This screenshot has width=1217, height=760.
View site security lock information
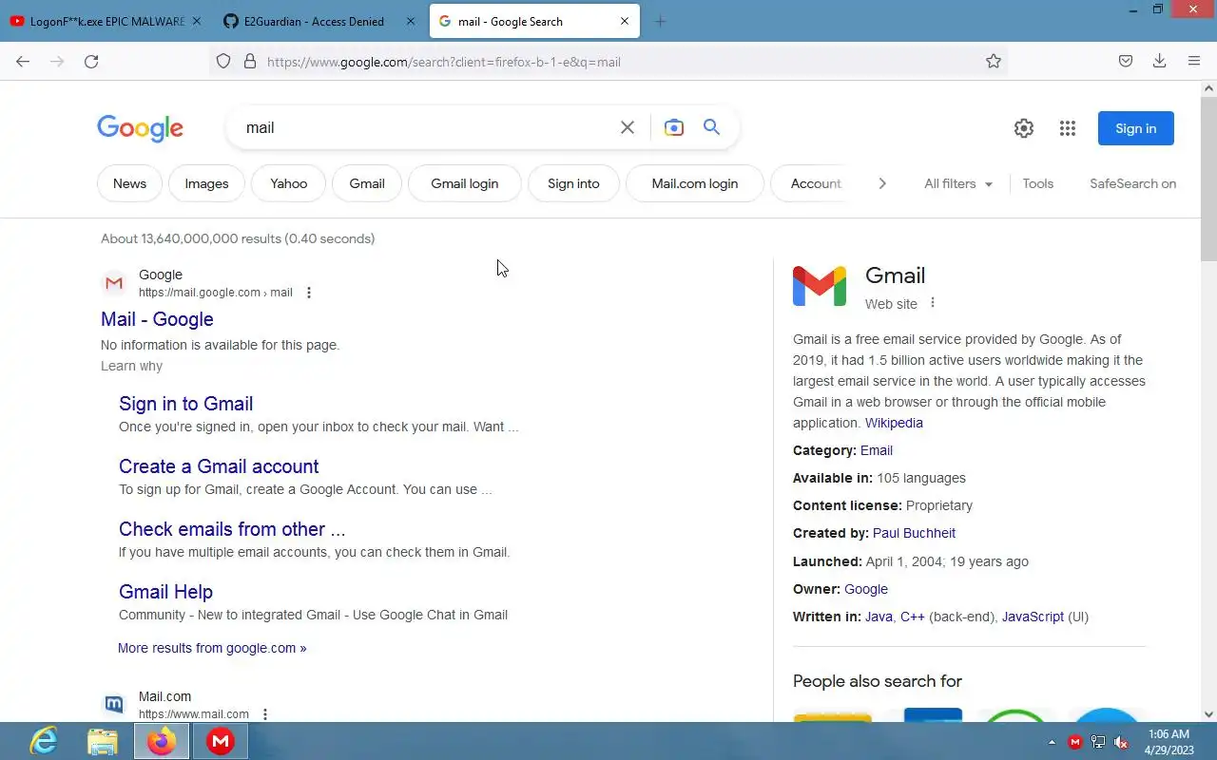250,62
